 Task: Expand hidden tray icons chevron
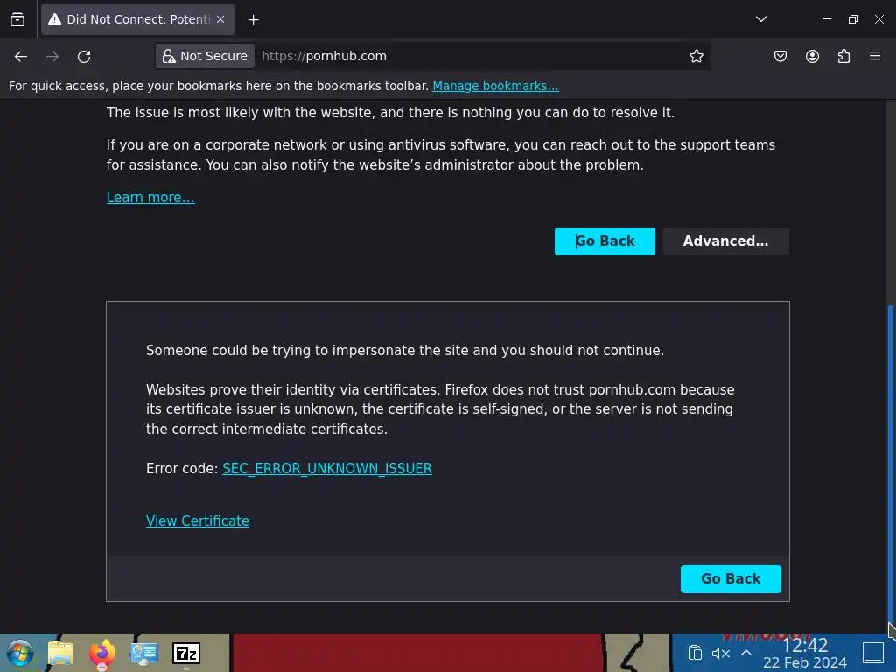(746, 653)
